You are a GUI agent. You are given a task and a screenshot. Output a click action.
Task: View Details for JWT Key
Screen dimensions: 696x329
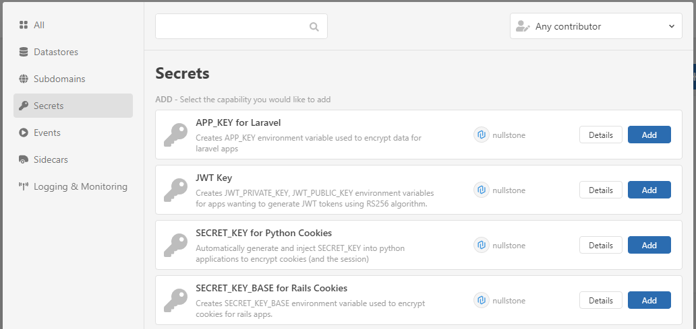pos(600,190)
